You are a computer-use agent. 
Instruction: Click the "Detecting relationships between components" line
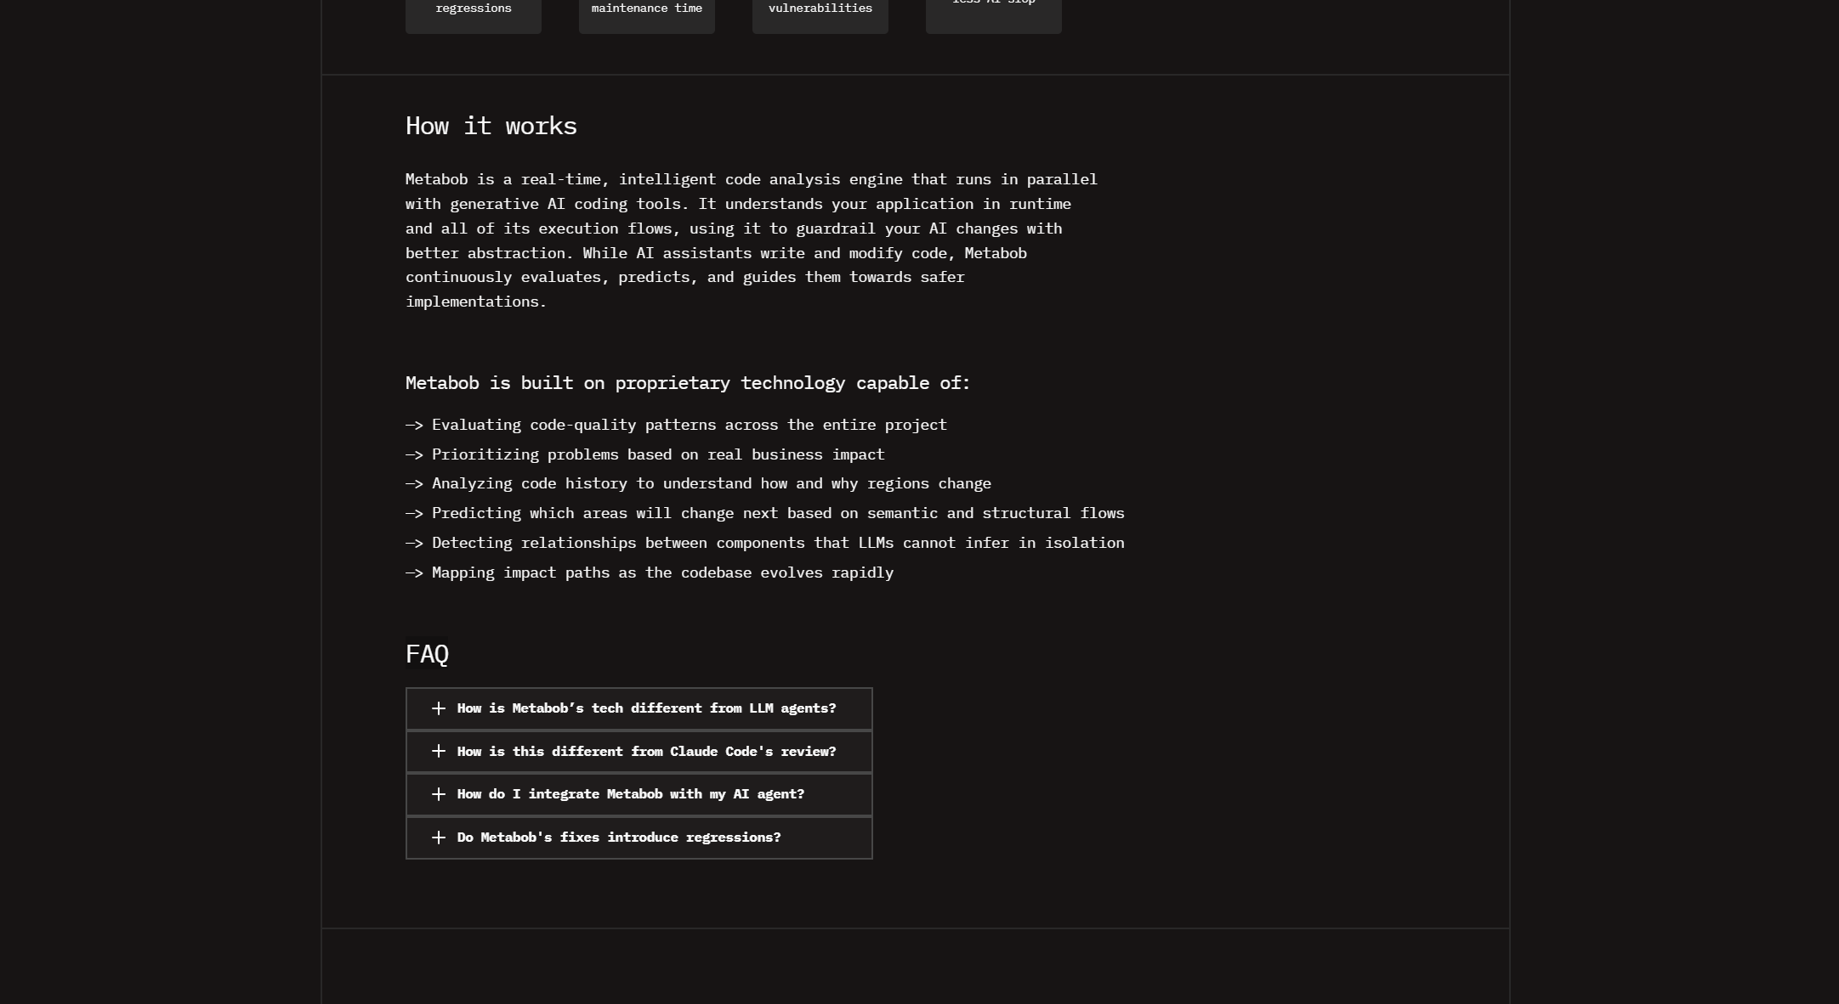click(765, 543)
